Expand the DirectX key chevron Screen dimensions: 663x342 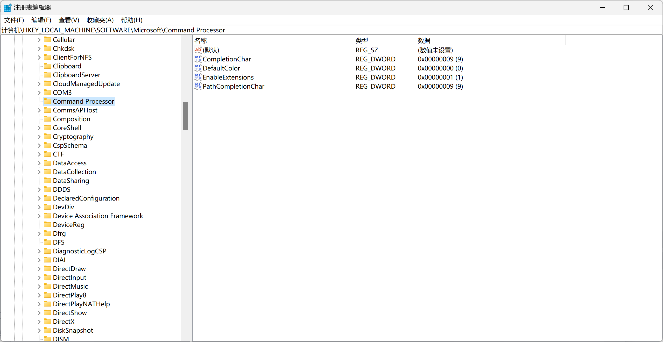(x=39, y=322)
